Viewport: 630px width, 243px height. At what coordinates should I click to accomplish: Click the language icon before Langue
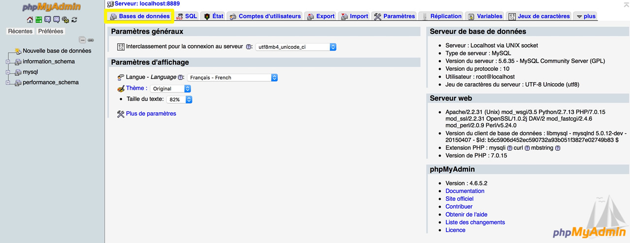121,77
